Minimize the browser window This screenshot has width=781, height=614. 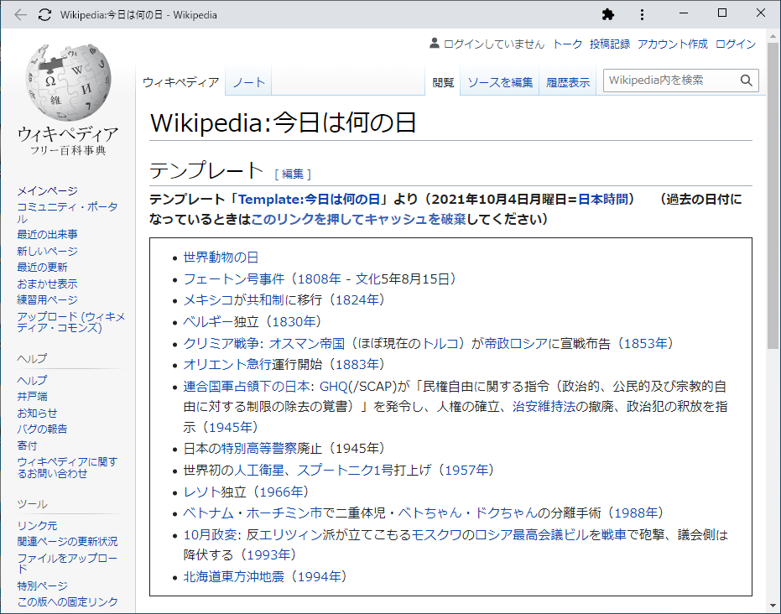click(684, 13)
